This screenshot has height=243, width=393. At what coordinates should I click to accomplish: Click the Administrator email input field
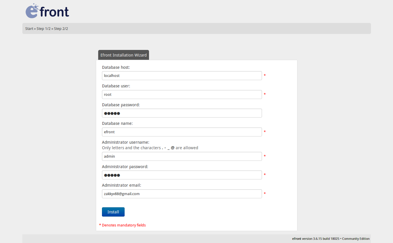[x=182, y=194]
